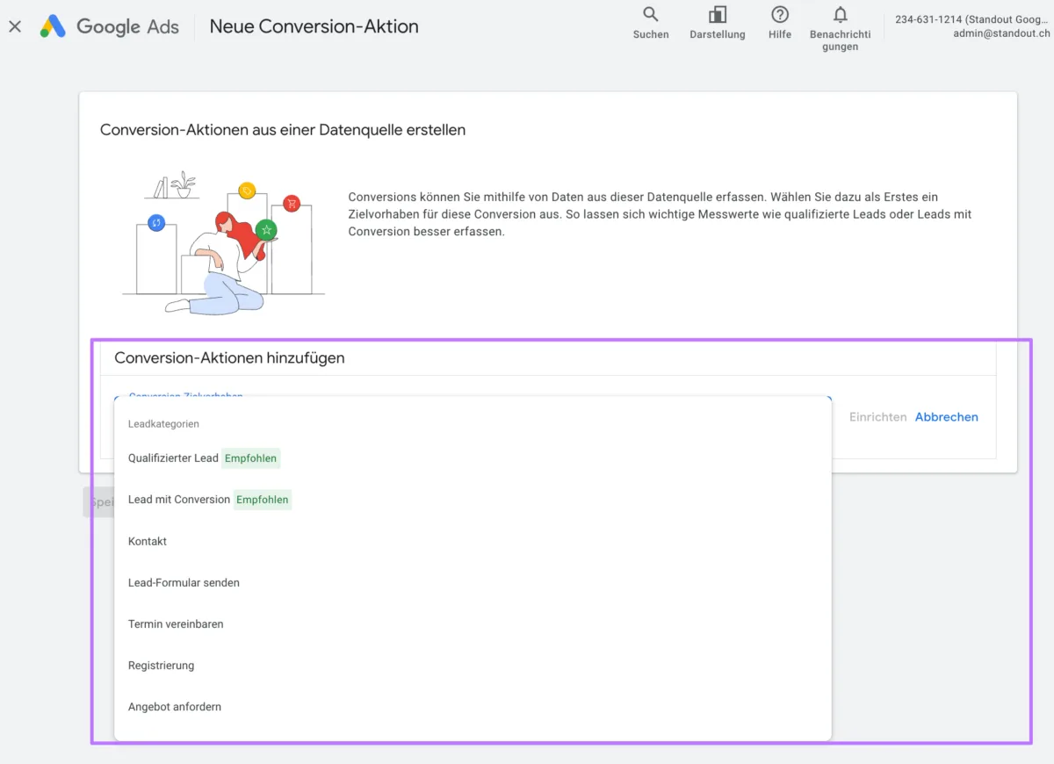The width and height of the screenshot is (1054, 764).
Task: Select Lead-Formular senden entry
Action: click(183, 582)
